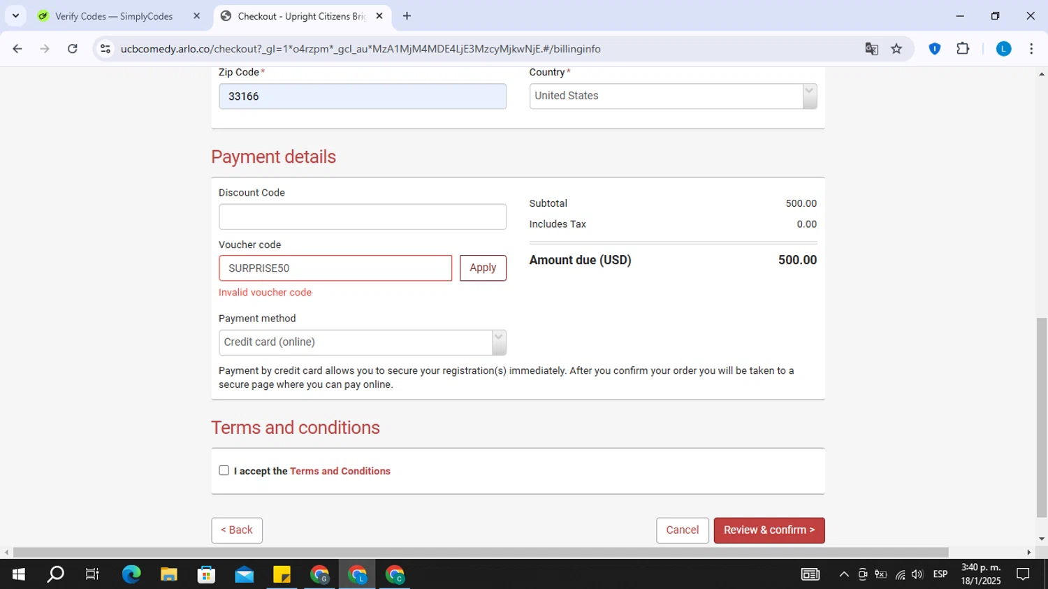
Task: Click the Amount due (USD) label
Action: pos(581,260)
